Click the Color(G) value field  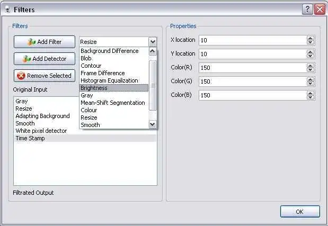[253, 82]
